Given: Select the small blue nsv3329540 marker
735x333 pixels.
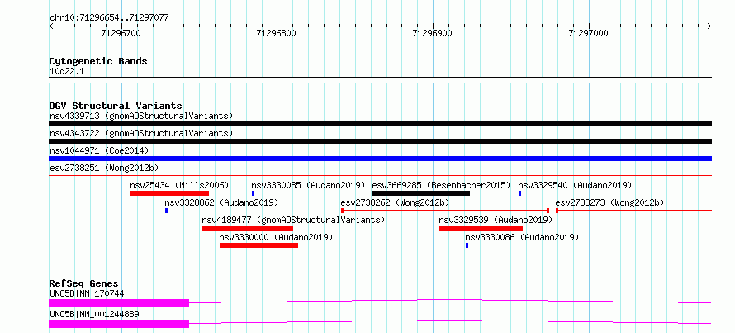Looking at the screenshot, I should [x=519, y=193].
